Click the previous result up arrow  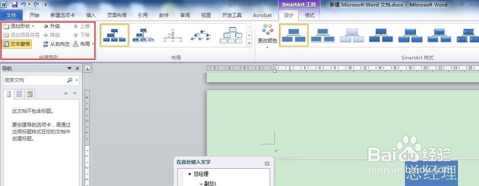pyautogui.click(x=66, y=93)
